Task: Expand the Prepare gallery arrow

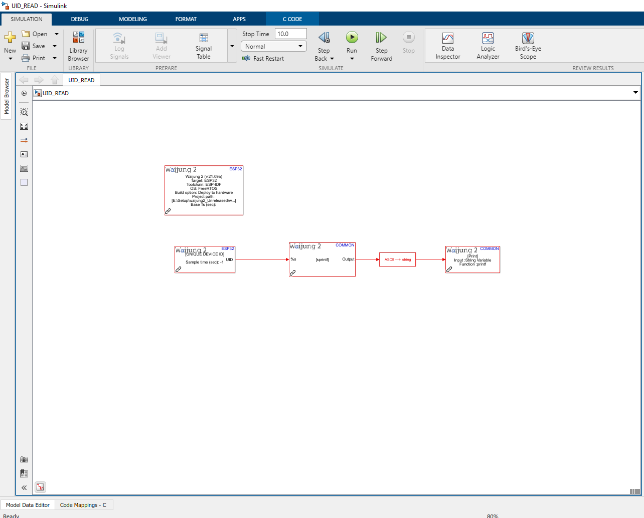Action: (x=232, y=46)
